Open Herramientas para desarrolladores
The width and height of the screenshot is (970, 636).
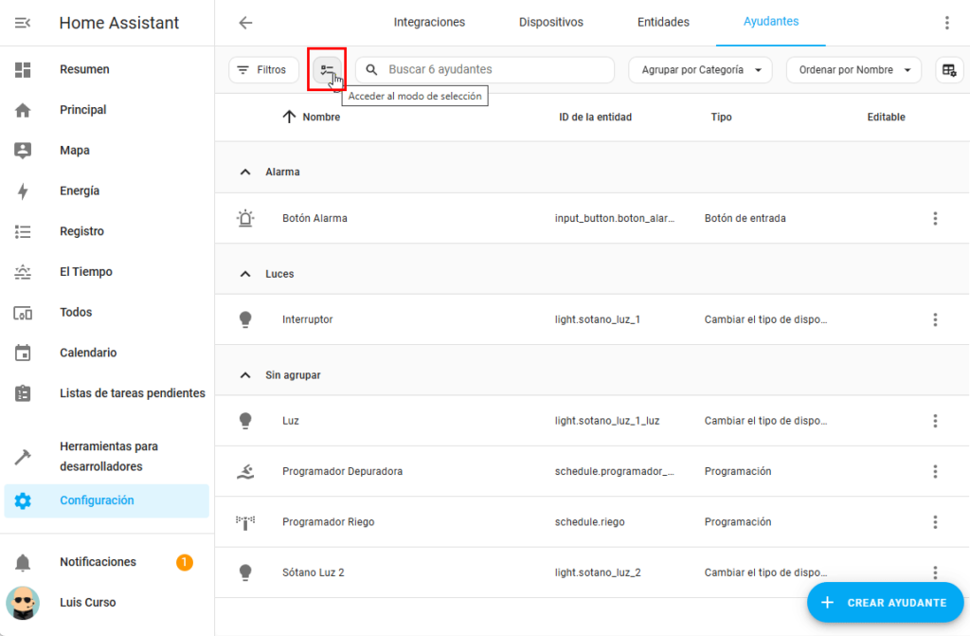108,456
